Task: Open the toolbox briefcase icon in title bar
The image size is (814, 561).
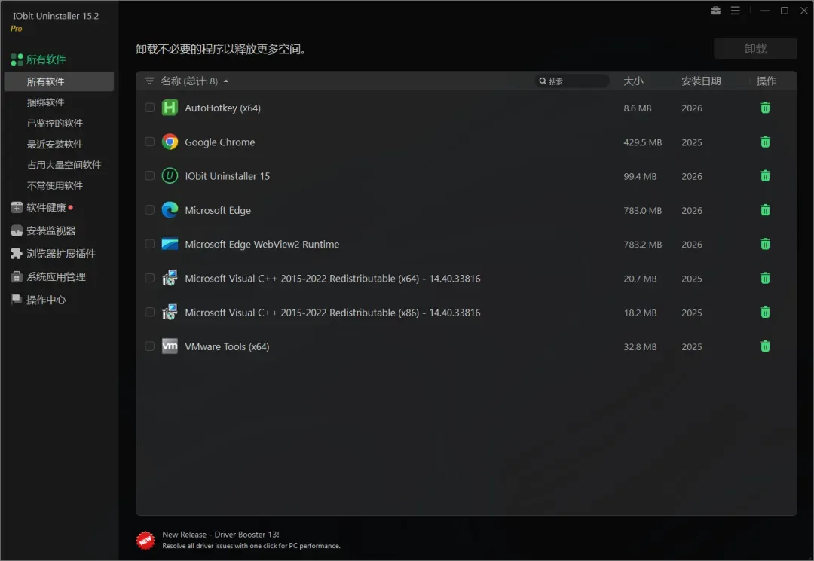Action: pos(715,11)
